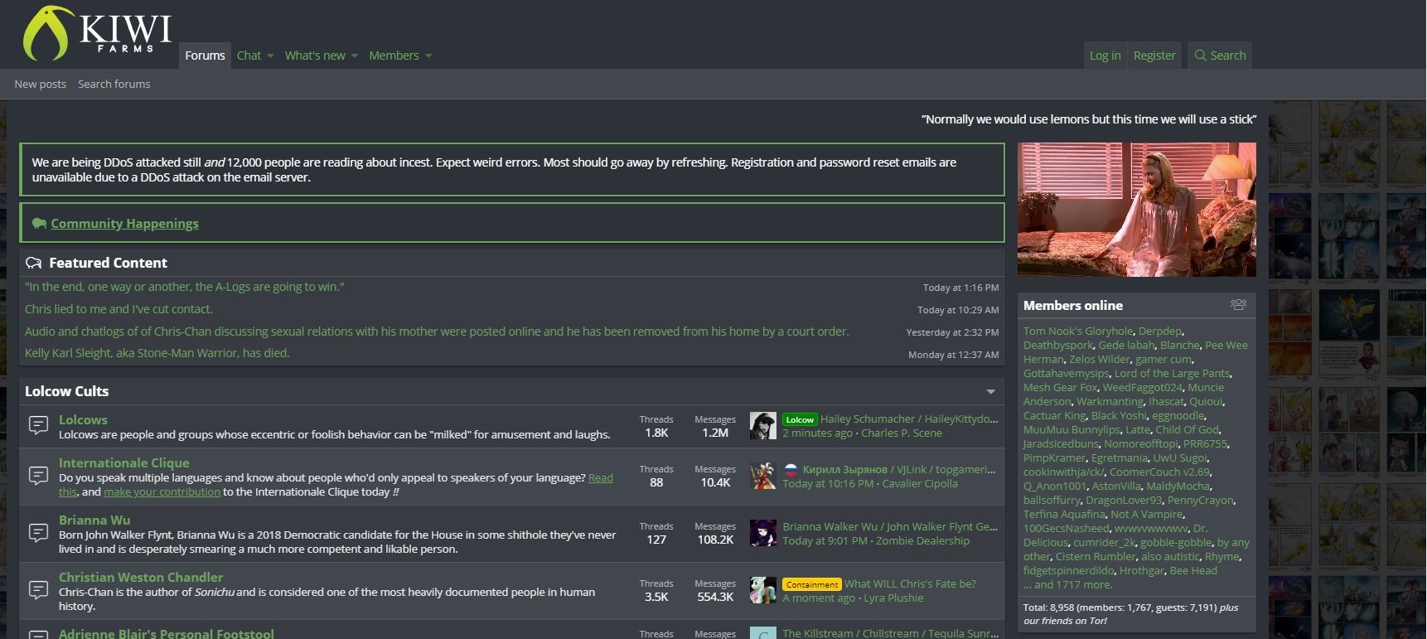This screenshot has height=639, width=1427.
Task: Click the "Today at 1:16 PM" timestamp
Action: pyautogui.click(x=960, y=288)
